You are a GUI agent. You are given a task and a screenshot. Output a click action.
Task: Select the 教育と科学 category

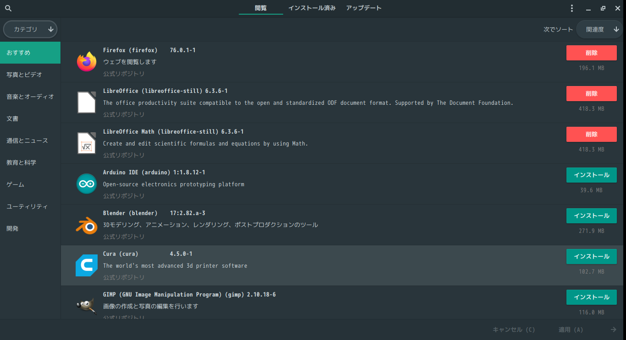pos(30,162)
